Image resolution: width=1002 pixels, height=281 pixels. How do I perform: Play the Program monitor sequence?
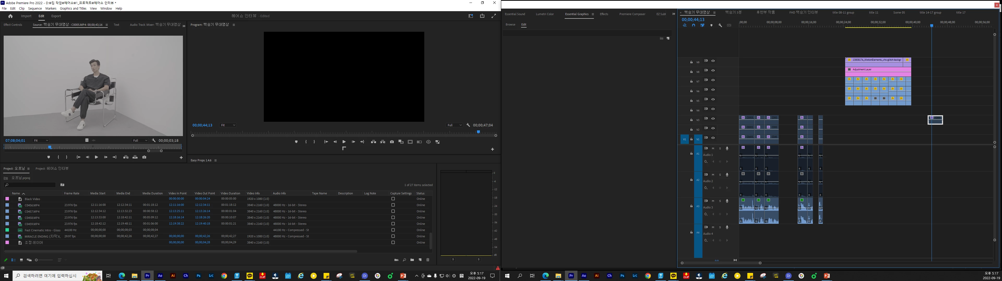pyautogui.click(x=344, y=142)
